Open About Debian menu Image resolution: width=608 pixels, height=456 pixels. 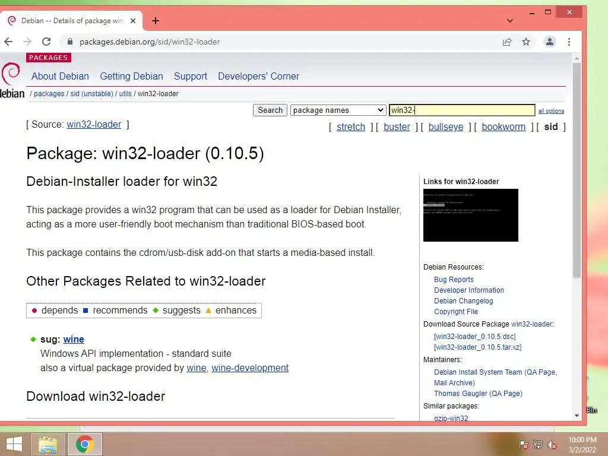click(60, 77)
